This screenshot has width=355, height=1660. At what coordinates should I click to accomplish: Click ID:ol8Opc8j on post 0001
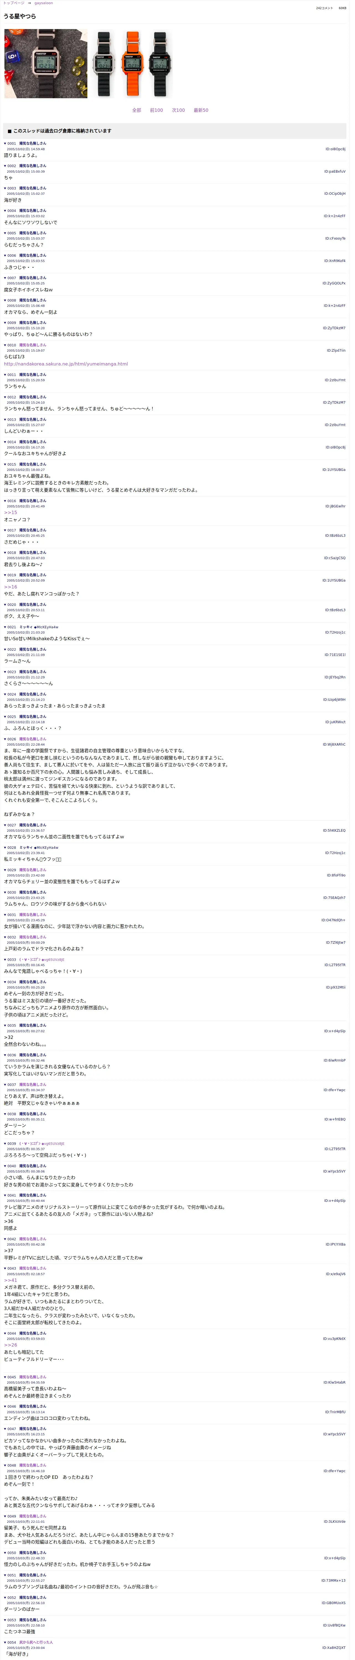click(x=335, y=149)
